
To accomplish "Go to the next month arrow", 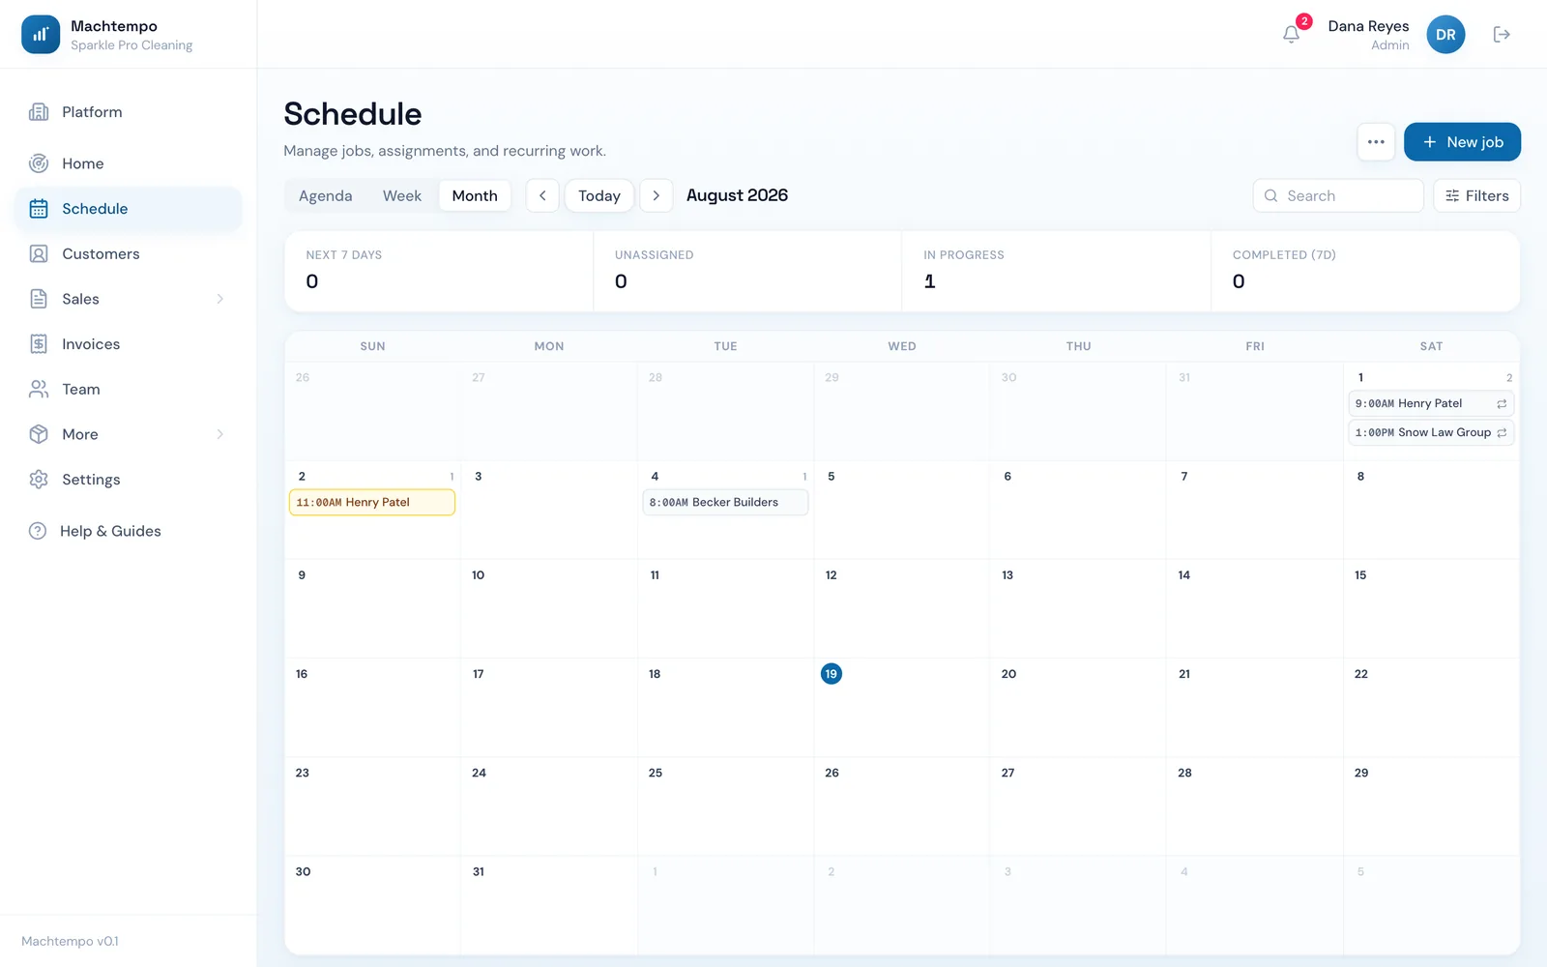I will tap(657, 195).
